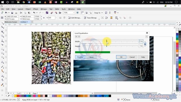
Task: Select the Freehand tool in toolbox
Action: pos(2,41)
